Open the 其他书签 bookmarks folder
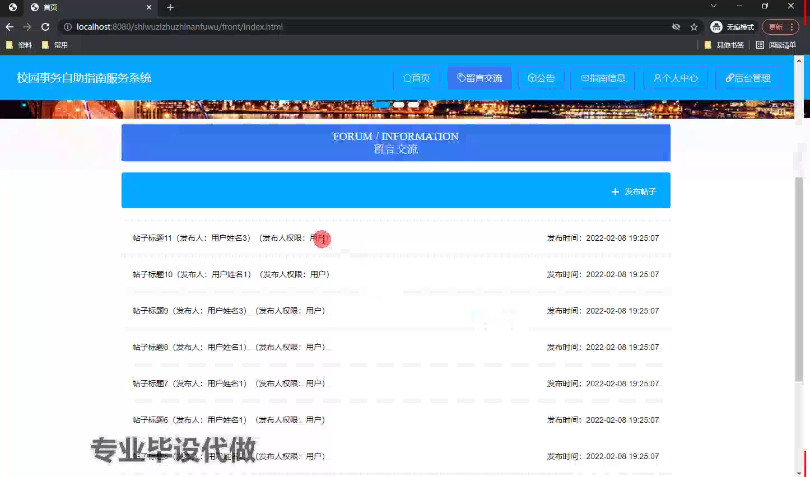 [x=724, y=45]
